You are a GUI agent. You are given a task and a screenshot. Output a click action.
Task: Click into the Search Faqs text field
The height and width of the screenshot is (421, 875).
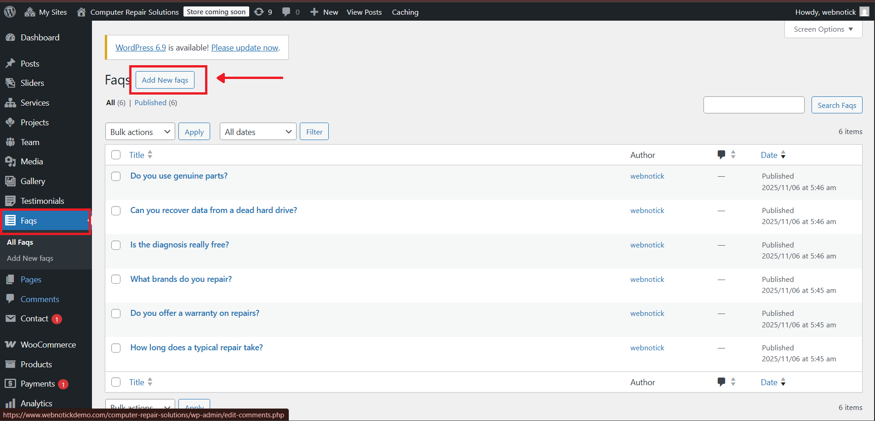(754, 105)
